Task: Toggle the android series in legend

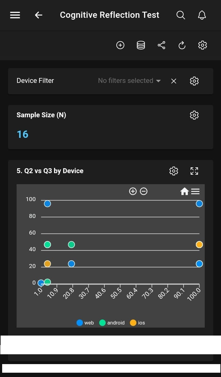Action: pos(112,323)
